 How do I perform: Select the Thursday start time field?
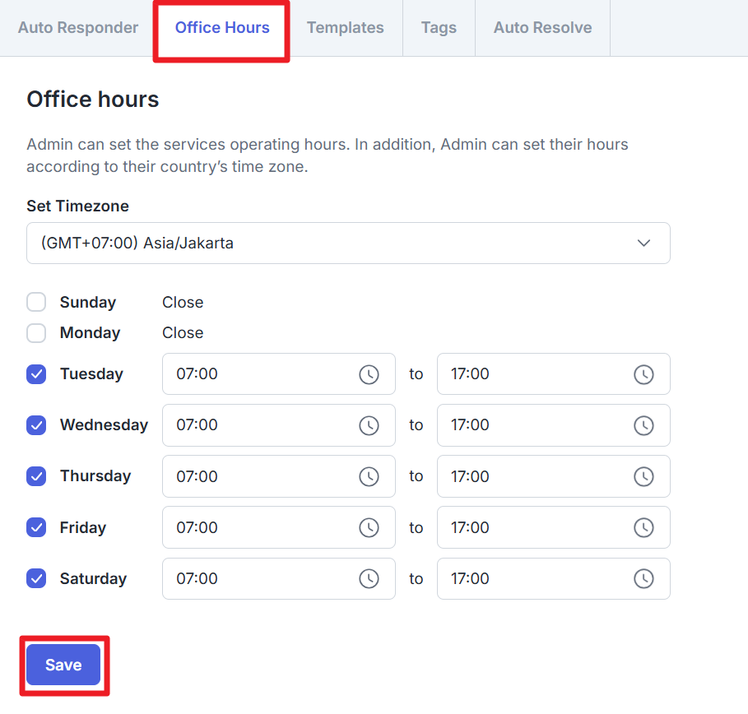tap(260, 476)
